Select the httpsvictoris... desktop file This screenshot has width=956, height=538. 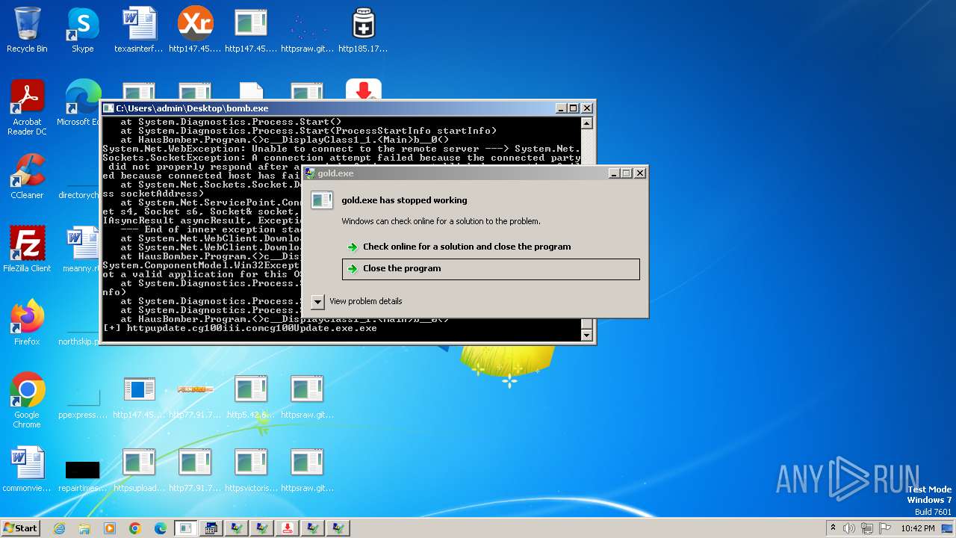pyautogui.click(x=251, y=470)
